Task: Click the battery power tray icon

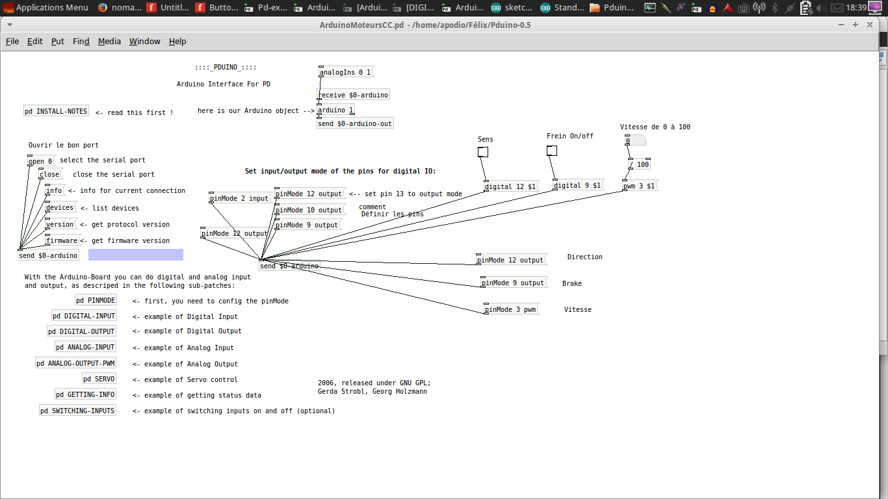Action: (806, 8)
